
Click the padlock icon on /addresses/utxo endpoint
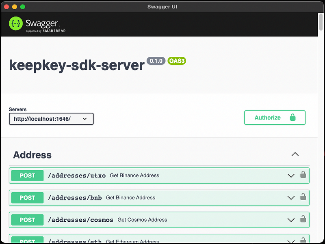point(303,175)
